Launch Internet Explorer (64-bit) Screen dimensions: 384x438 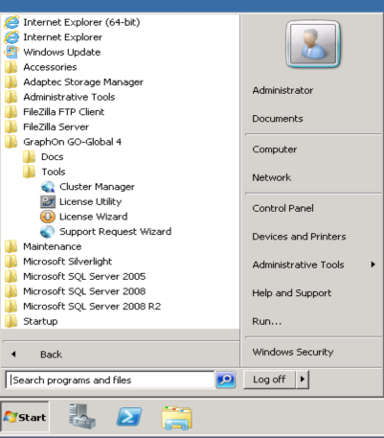pyautogui.click(x=72, y=22)
